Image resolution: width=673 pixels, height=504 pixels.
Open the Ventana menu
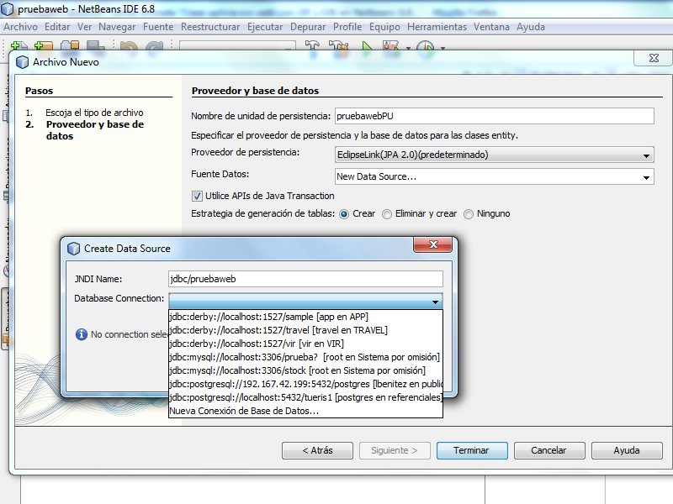coord(491,27)
